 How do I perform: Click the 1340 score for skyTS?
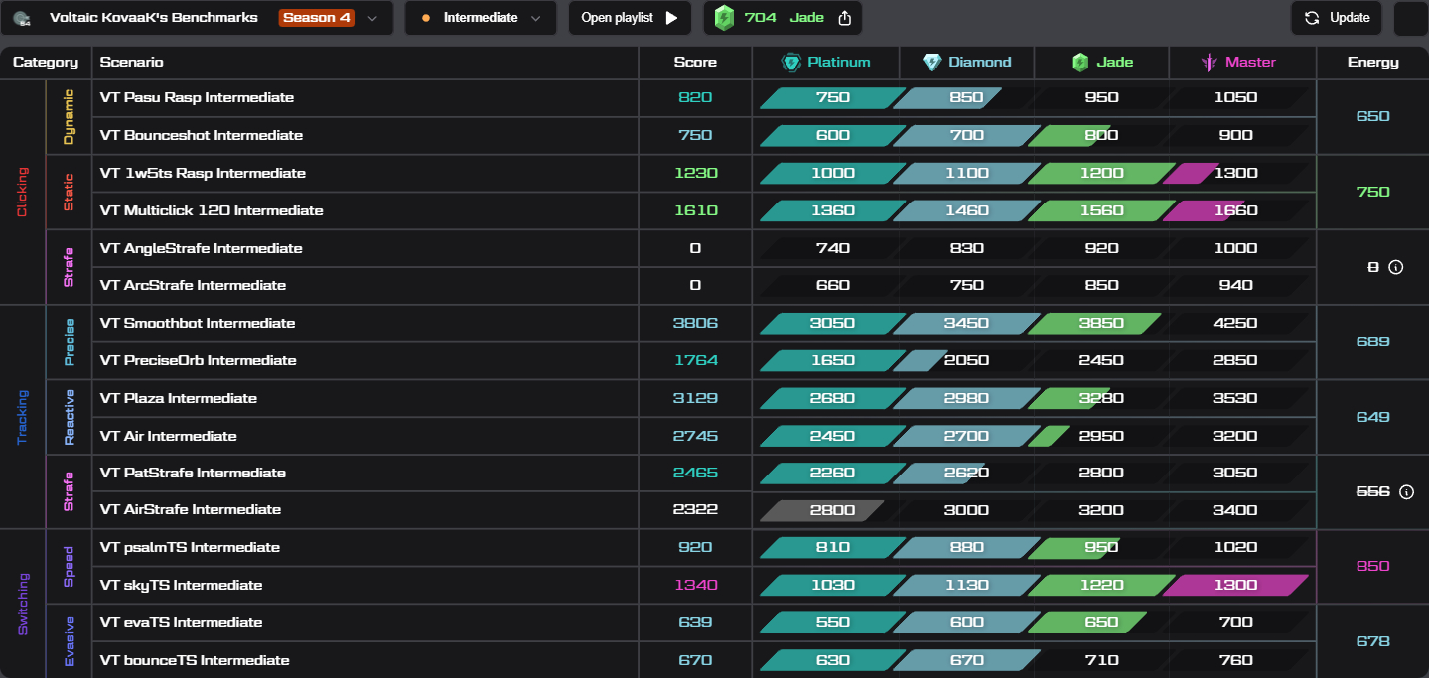pos(695,586)
